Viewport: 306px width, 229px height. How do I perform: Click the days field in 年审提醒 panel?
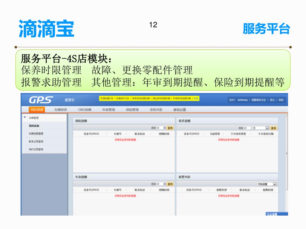coord(159,184)
